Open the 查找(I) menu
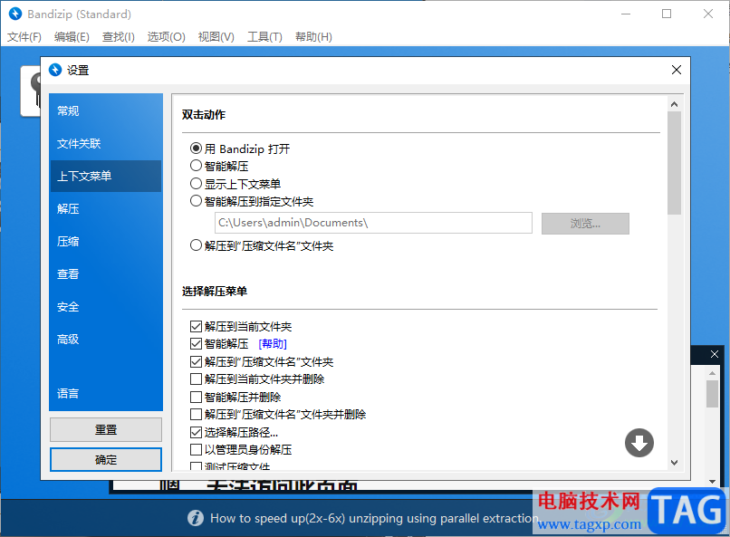 click(x=119, y=37)
